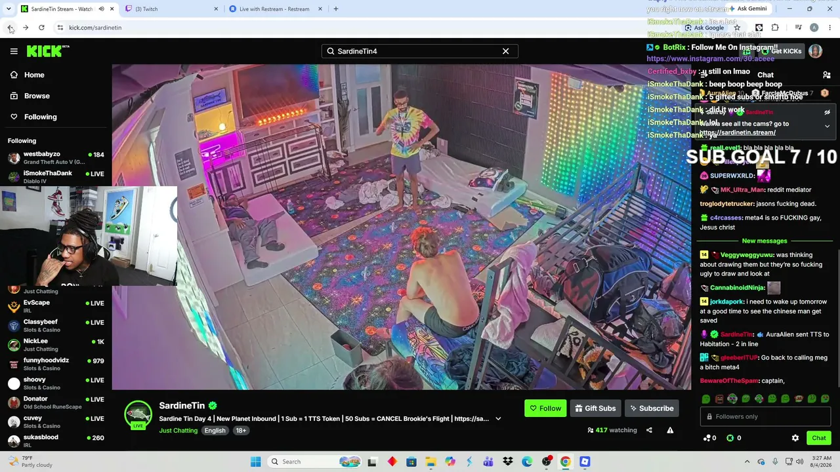Open a new browser tab
Screen dimensions: 840x472
click(335, 9)
